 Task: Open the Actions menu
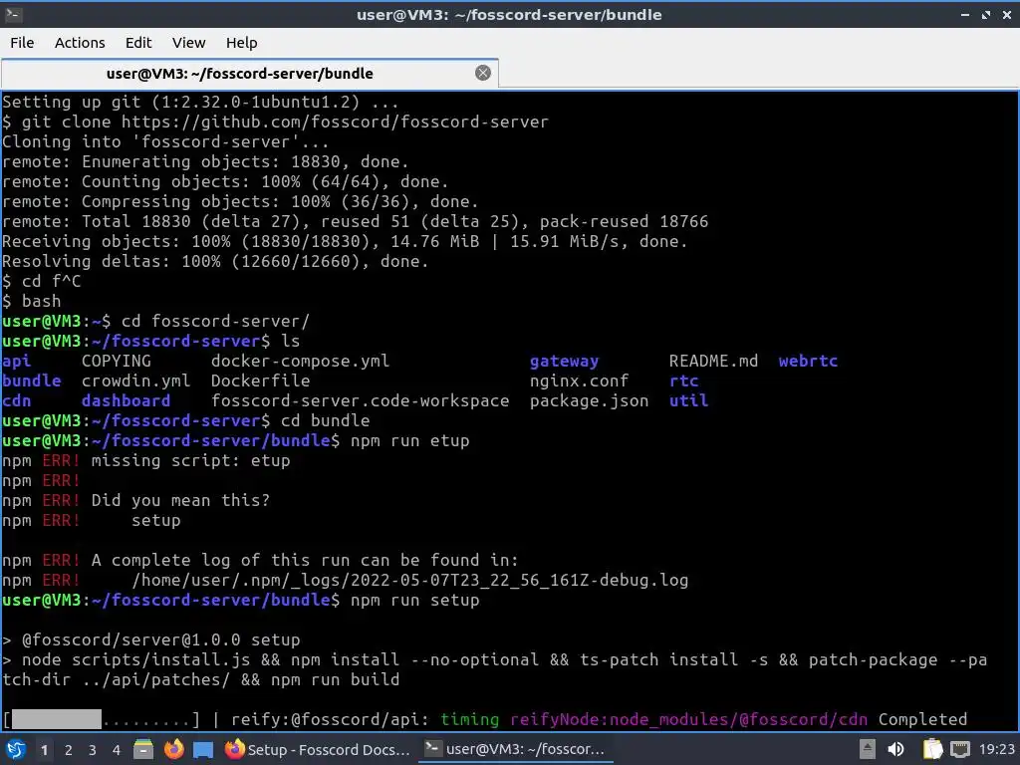coord(80,43)
